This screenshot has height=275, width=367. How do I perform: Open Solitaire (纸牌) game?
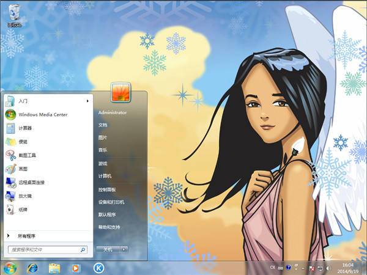coord(23,209)
